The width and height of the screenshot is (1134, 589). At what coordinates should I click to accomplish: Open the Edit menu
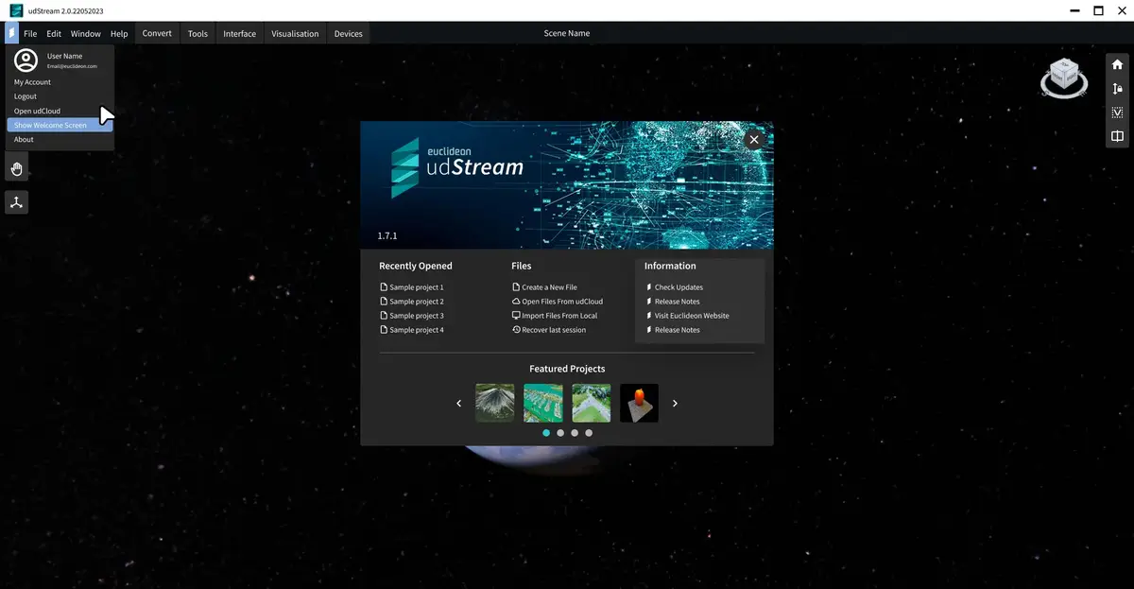click(54, 33)
